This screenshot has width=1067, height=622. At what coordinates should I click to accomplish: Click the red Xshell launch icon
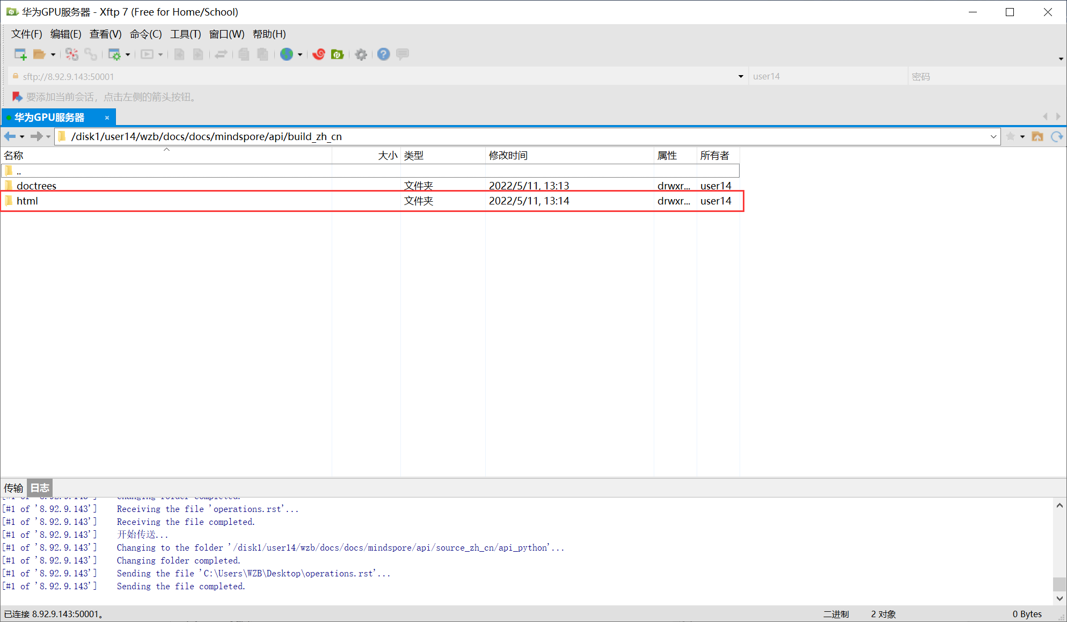319,54
